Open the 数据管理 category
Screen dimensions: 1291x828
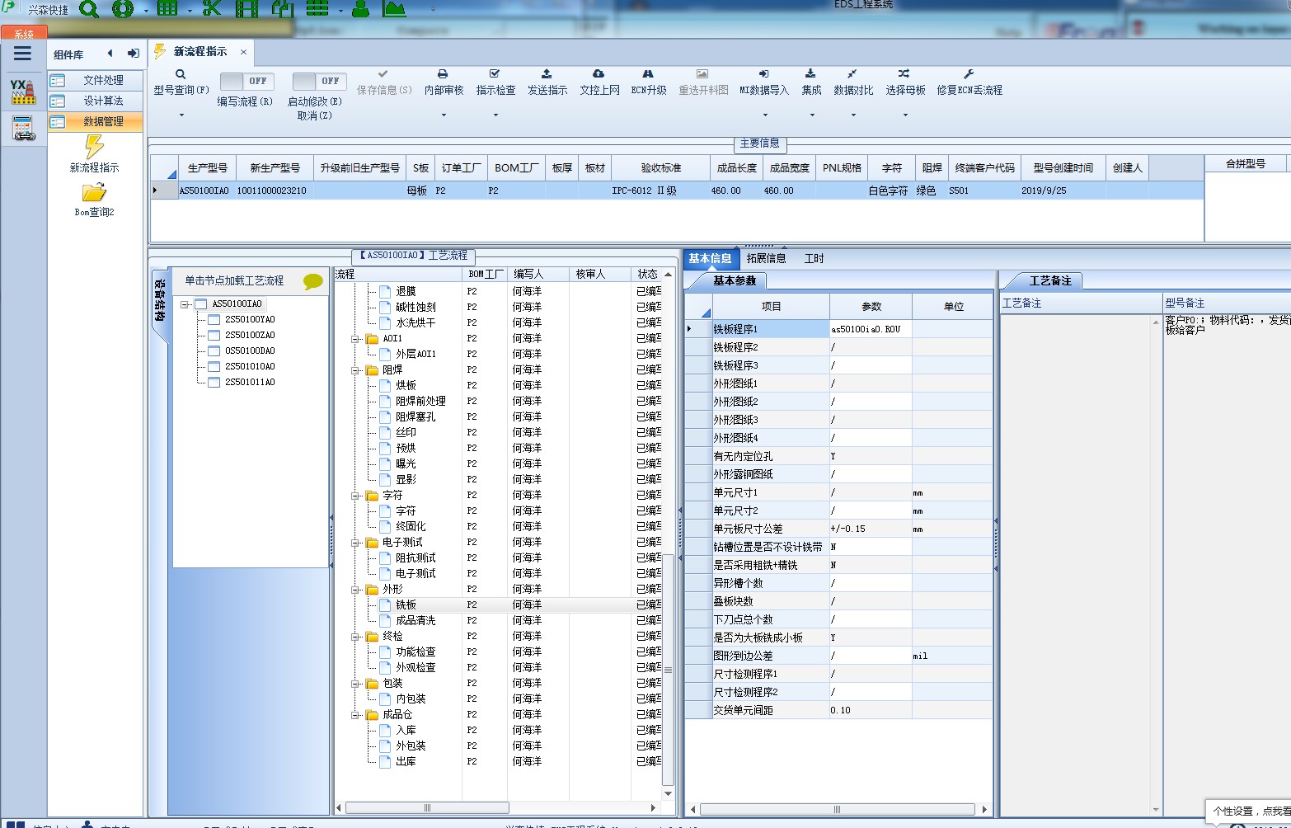click(x=95, y=121)
